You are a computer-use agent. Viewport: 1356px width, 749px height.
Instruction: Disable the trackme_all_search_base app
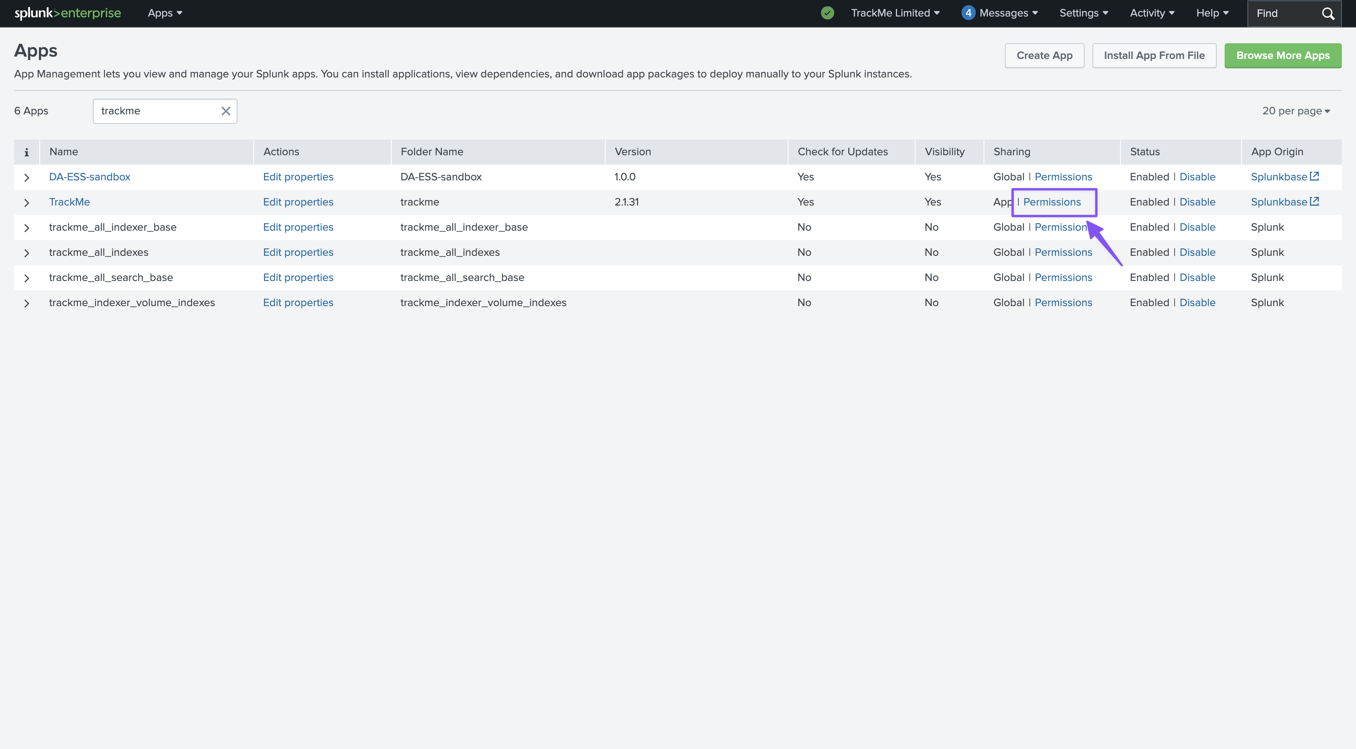1197,278
